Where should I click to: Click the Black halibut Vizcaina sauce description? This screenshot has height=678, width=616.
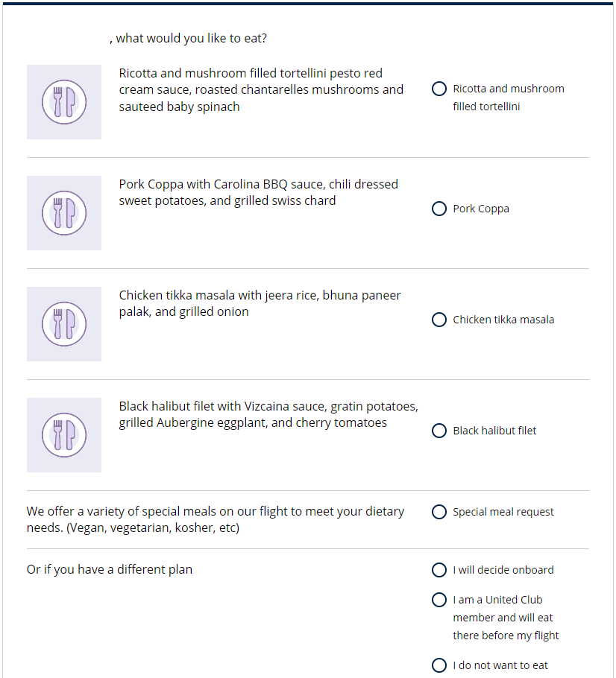[268, 414]
